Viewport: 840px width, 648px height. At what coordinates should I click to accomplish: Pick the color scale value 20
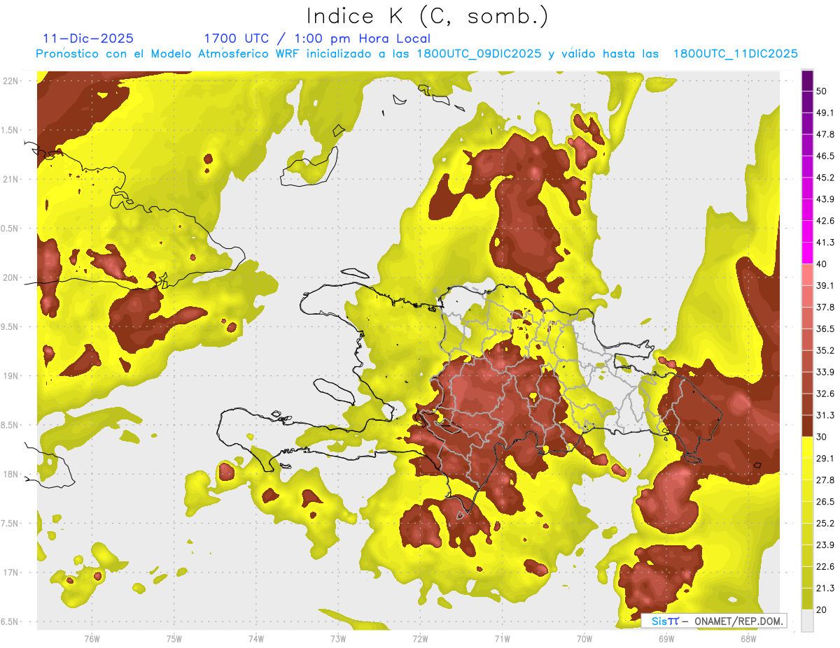(822, 610)
